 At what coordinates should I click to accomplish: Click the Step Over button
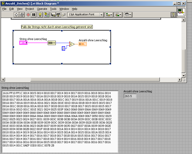pyautogui.click(x=58, y=15)
